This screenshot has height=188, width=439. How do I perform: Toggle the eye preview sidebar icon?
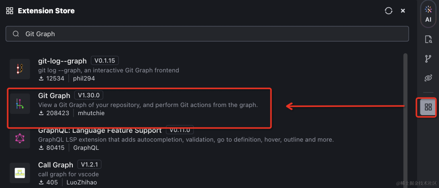click(x=428, y=78)
